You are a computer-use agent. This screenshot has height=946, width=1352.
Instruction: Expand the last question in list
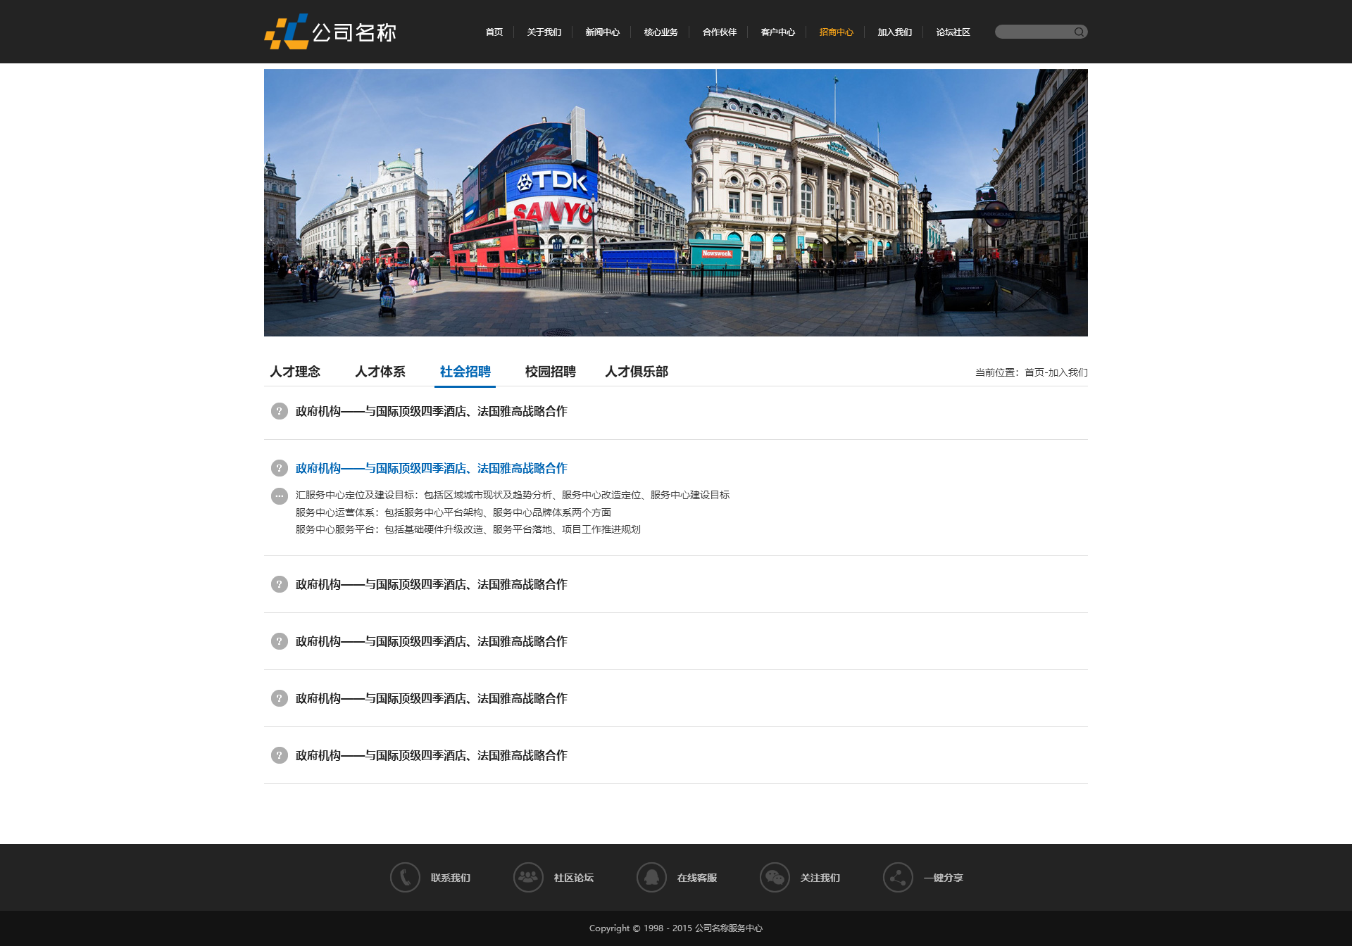click(x=431, y=755)
